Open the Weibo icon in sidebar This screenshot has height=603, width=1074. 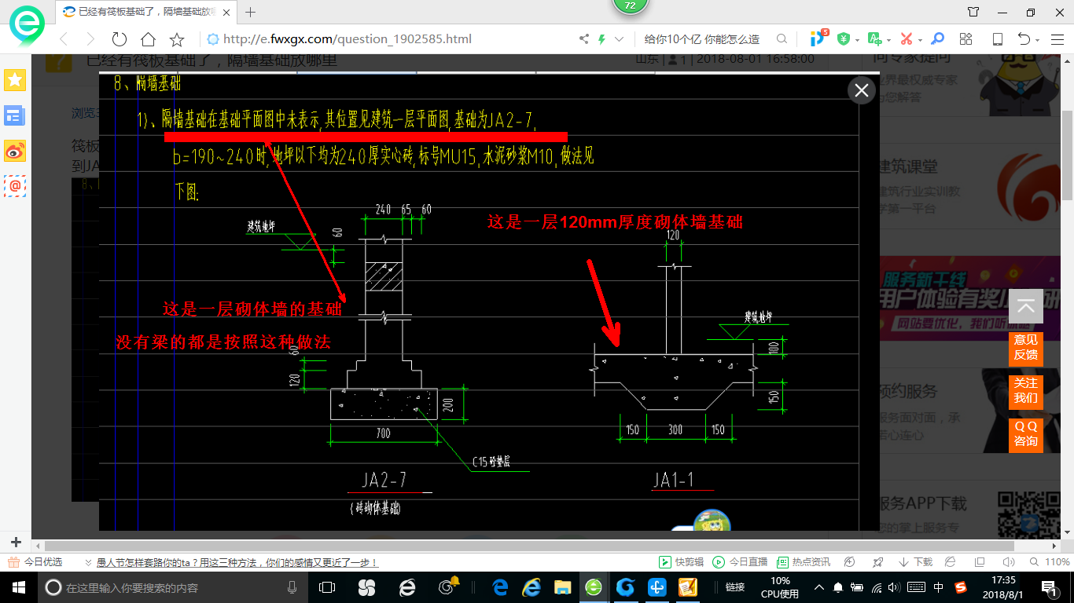tap(15, 151)
